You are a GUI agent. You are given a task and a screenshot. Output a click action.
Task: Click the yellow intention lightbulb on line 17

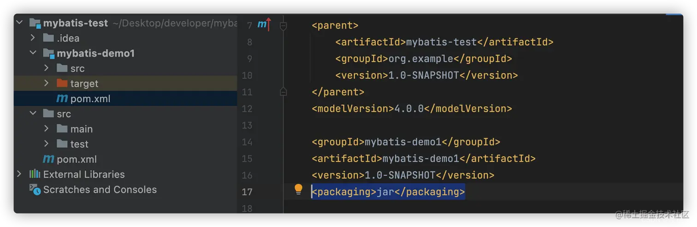click(299, 189)
